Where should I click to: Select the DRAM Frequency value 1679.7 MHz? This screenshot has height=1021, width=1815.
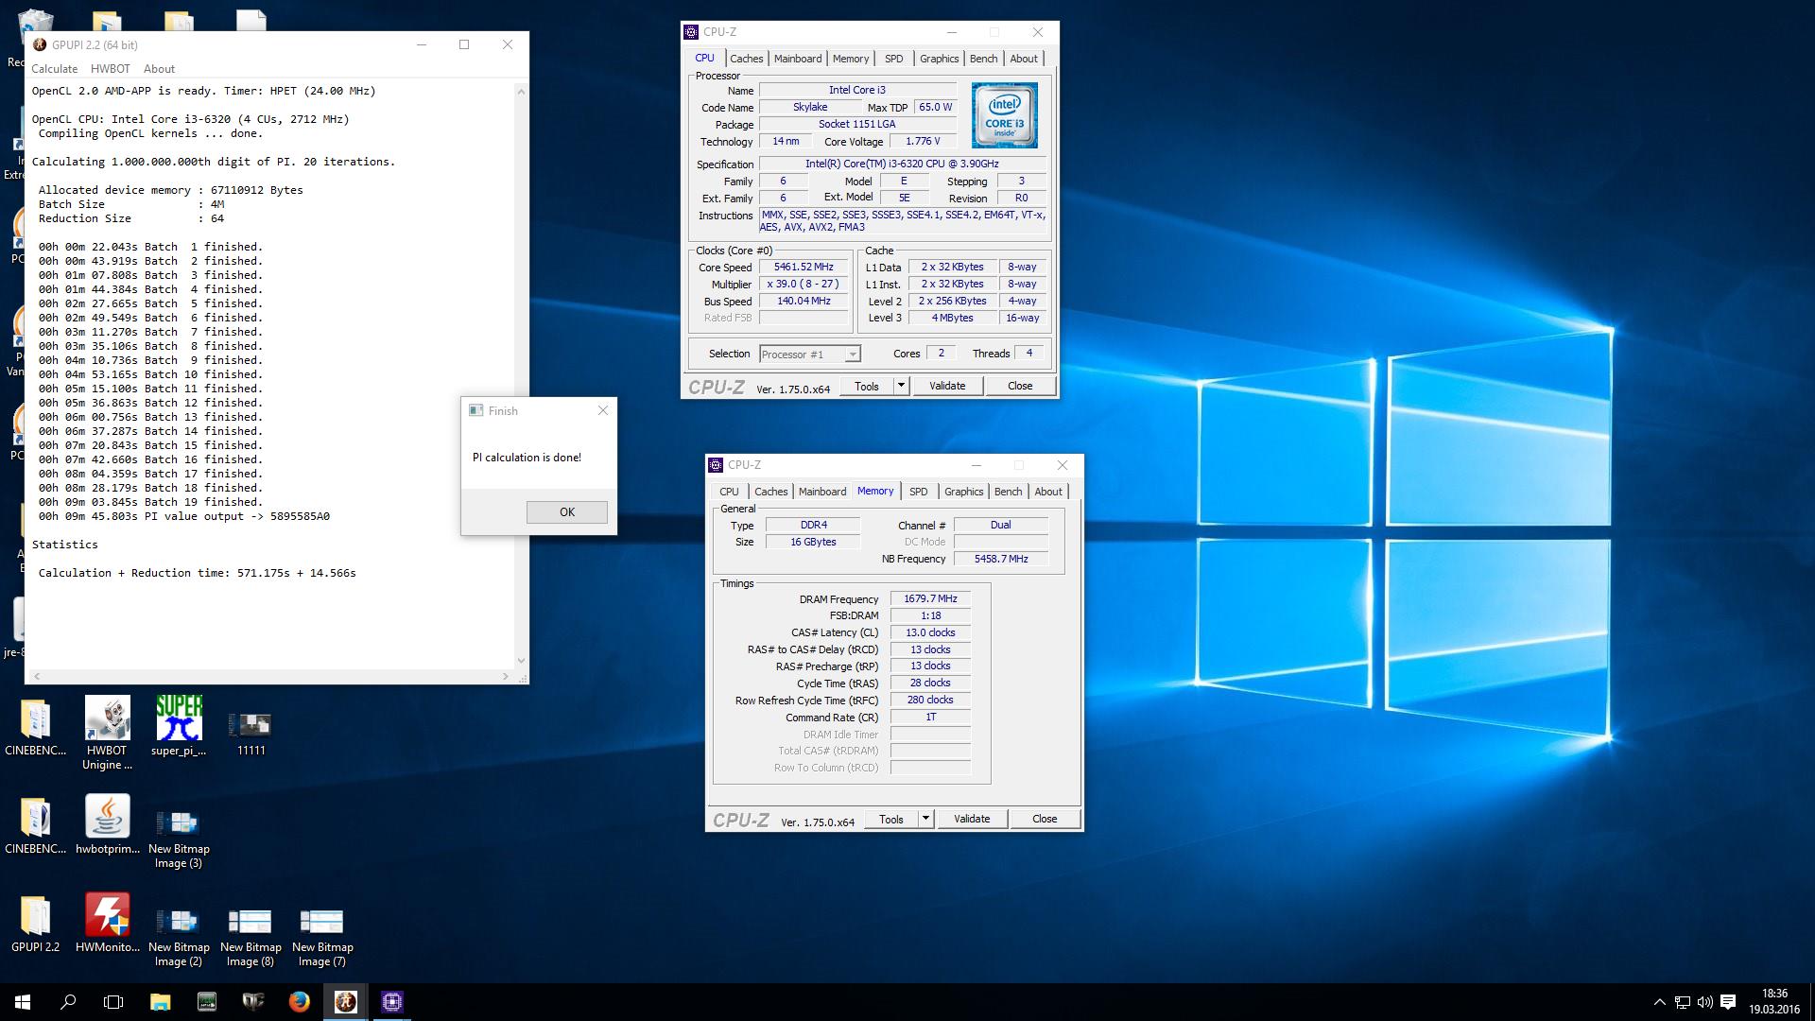click(930, 598)
